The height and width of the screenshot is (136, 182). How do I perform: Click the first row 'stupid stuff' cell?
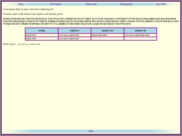tap(42, 35)
